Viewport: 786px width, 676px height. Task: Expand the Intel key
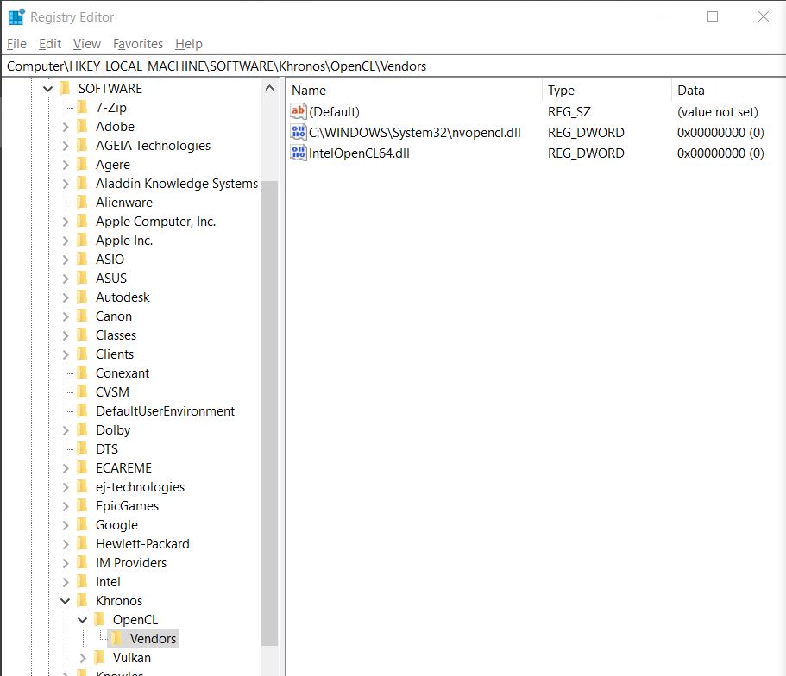67,581
